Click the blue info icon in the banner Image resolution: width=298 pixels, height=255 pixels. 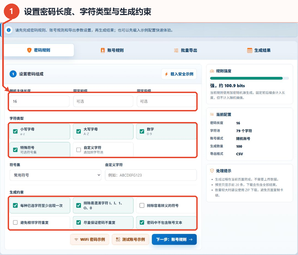tap(8, 30)
